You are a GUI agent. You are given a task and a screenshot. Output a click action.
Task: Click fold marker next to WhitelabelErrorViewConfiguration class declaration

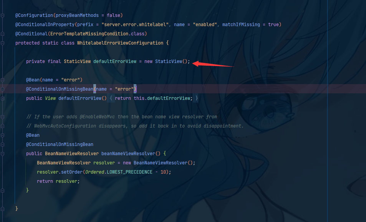pos(2,43)
